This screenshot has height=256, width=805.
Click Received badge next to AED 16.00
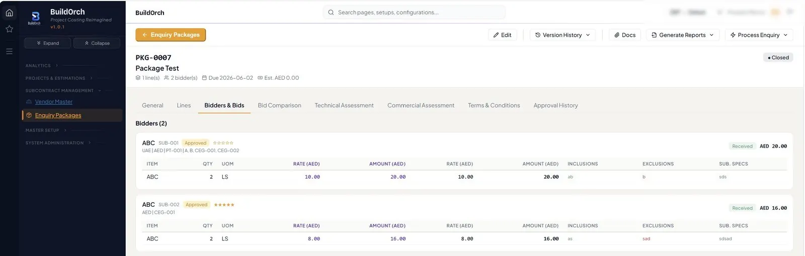742,208
